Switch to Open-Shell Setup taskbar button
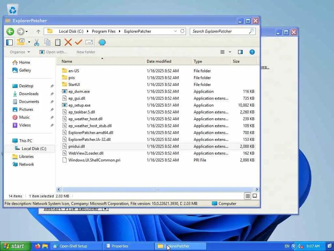Screen dimensions: 334x251 (x=76, y=246)
